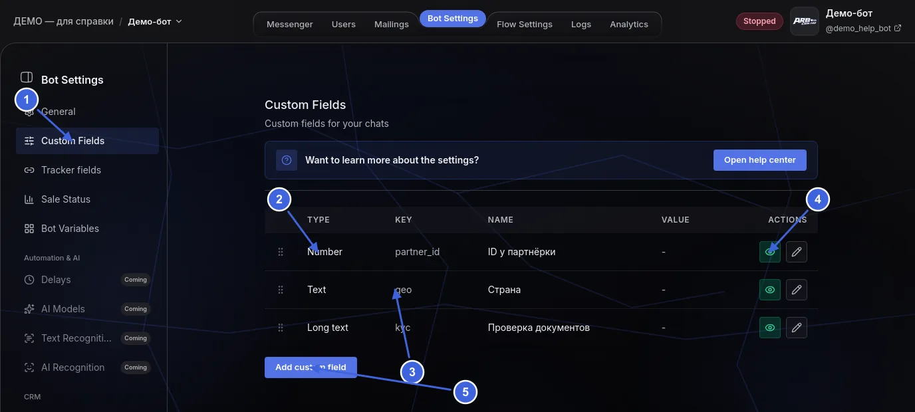Viewport: 915px width, 412px height.
Task: Open the Analytics tab
Action: [629, 24]
